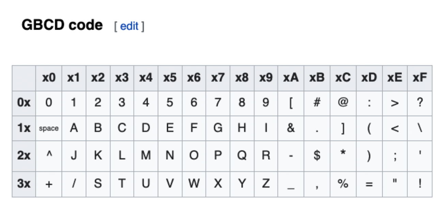Click the 3x row header
447x206 pixels.
pyautogui.click(x=24, y=184)
